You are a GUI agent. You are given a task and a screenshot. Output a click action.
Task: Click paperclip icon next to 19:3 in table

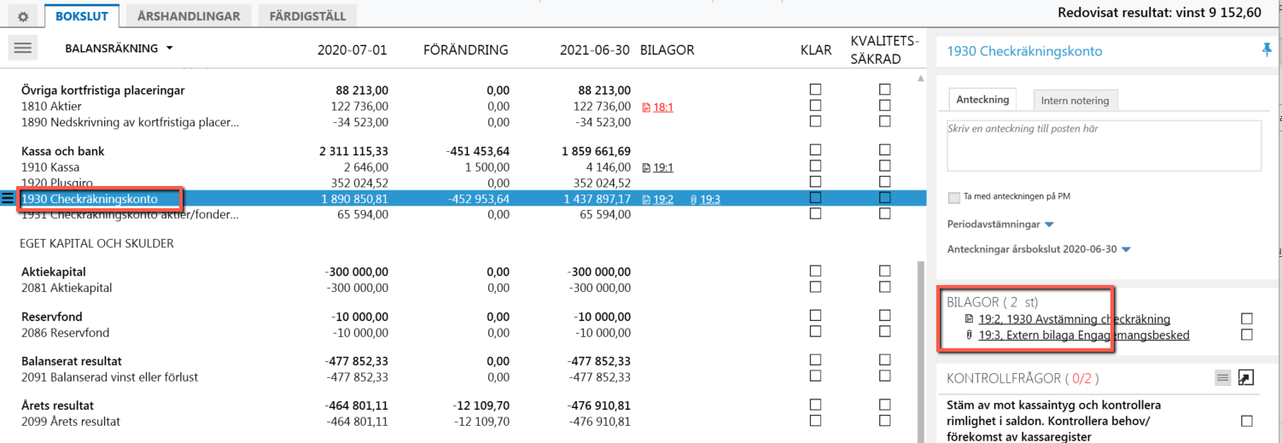pyautogui.click(x=694, y=200)
